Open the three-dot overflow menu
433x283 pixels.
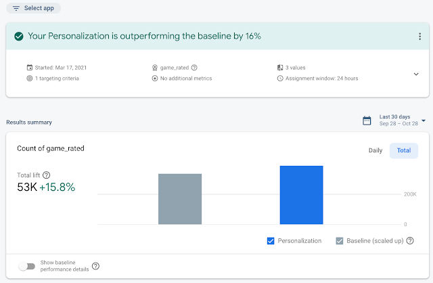click(x=420, y=36)
